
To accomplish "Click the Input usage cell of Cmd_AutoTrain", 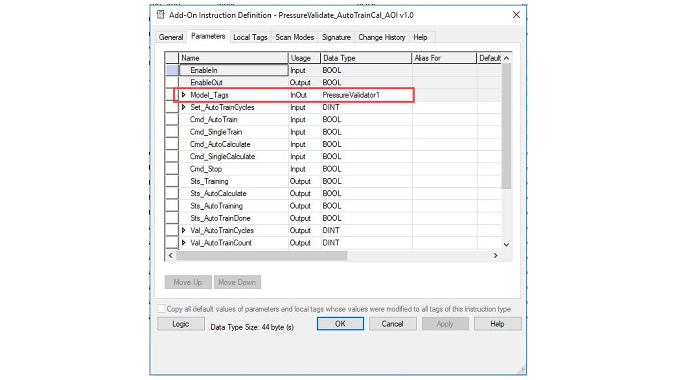I will [x=304, y=119].
